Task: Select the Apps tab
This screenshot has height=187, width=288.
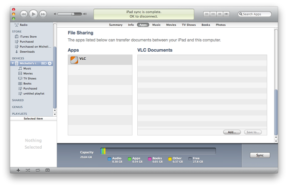Action: pyautogui.click(x=143, y=25)
